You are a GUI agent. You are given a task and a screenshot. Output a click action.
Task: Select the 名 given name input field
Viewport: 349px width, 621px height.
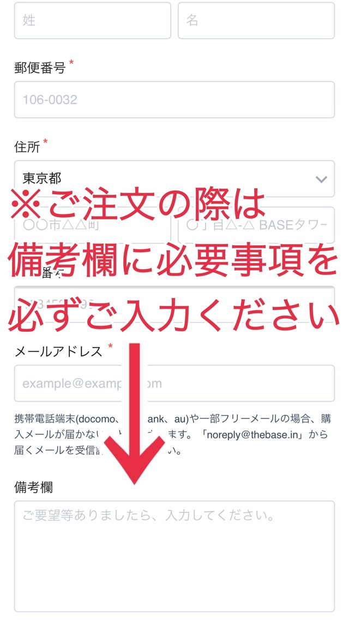pos(256,21)
